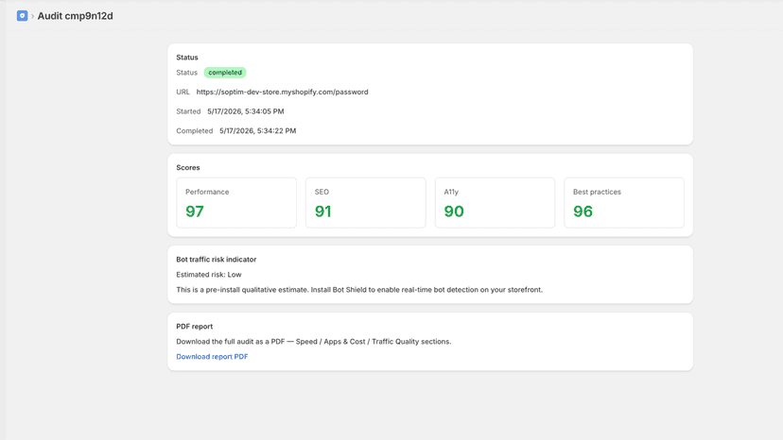Open the Performance score card showing 97
This screenshot has height=440, width=783.
tap(236, 203)
